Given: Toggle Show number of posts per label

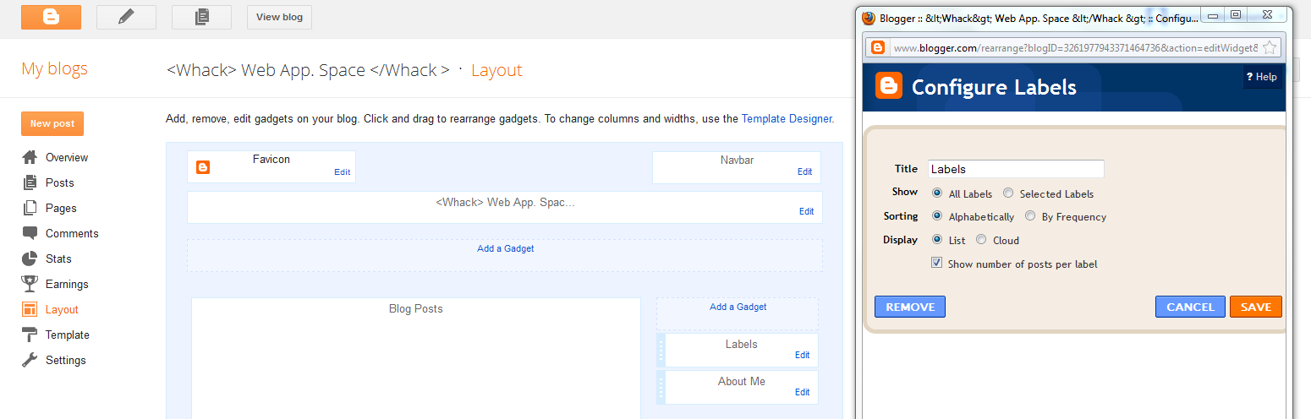Looking at the screenshot, I should pyautogui.click(x=937, y=264).
